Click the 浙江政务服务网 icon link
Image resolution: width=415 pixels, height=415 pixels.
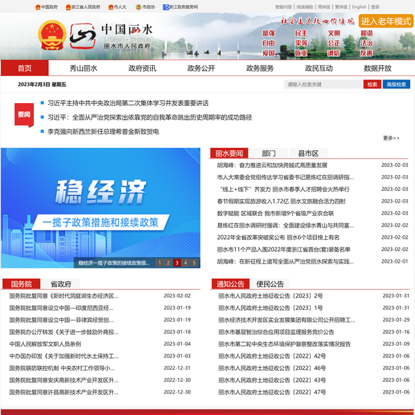167,6
